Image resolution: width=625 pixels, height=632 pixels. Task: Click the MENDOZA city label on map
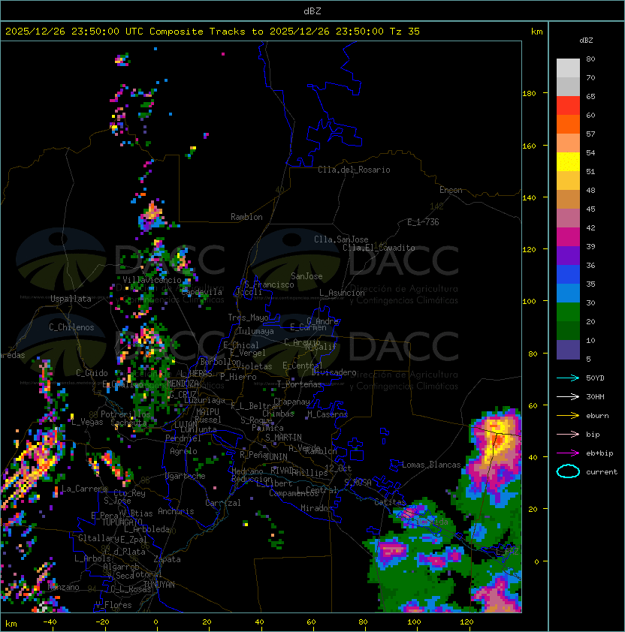point(183,383)
